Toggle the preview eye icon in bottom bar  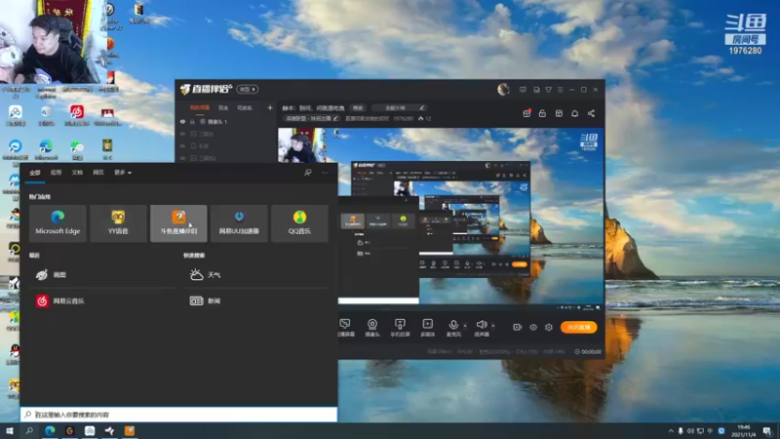click(x=533, y=328)
